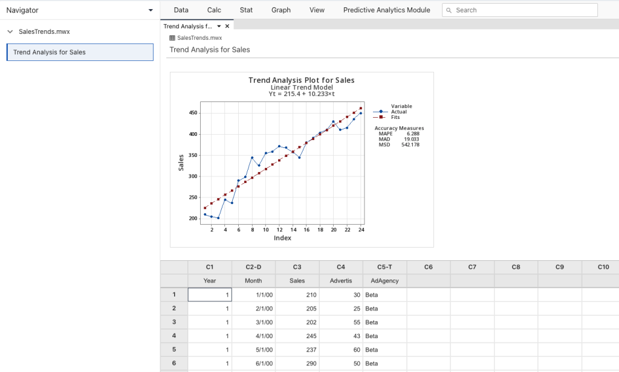Click the search magnifier icon
This screenshot has height=372, width=619.
(449, 10)
